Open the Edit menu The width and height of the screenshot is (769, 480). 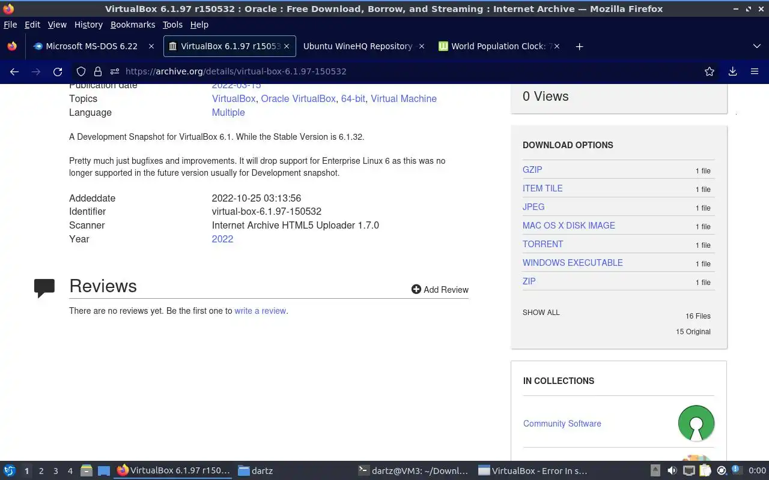click(32, 25)
